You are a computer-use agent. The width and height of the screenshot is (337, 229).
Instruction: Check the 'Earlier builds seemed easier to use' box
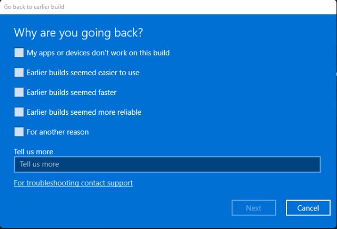pyautogui.click(x=19, y=73)
